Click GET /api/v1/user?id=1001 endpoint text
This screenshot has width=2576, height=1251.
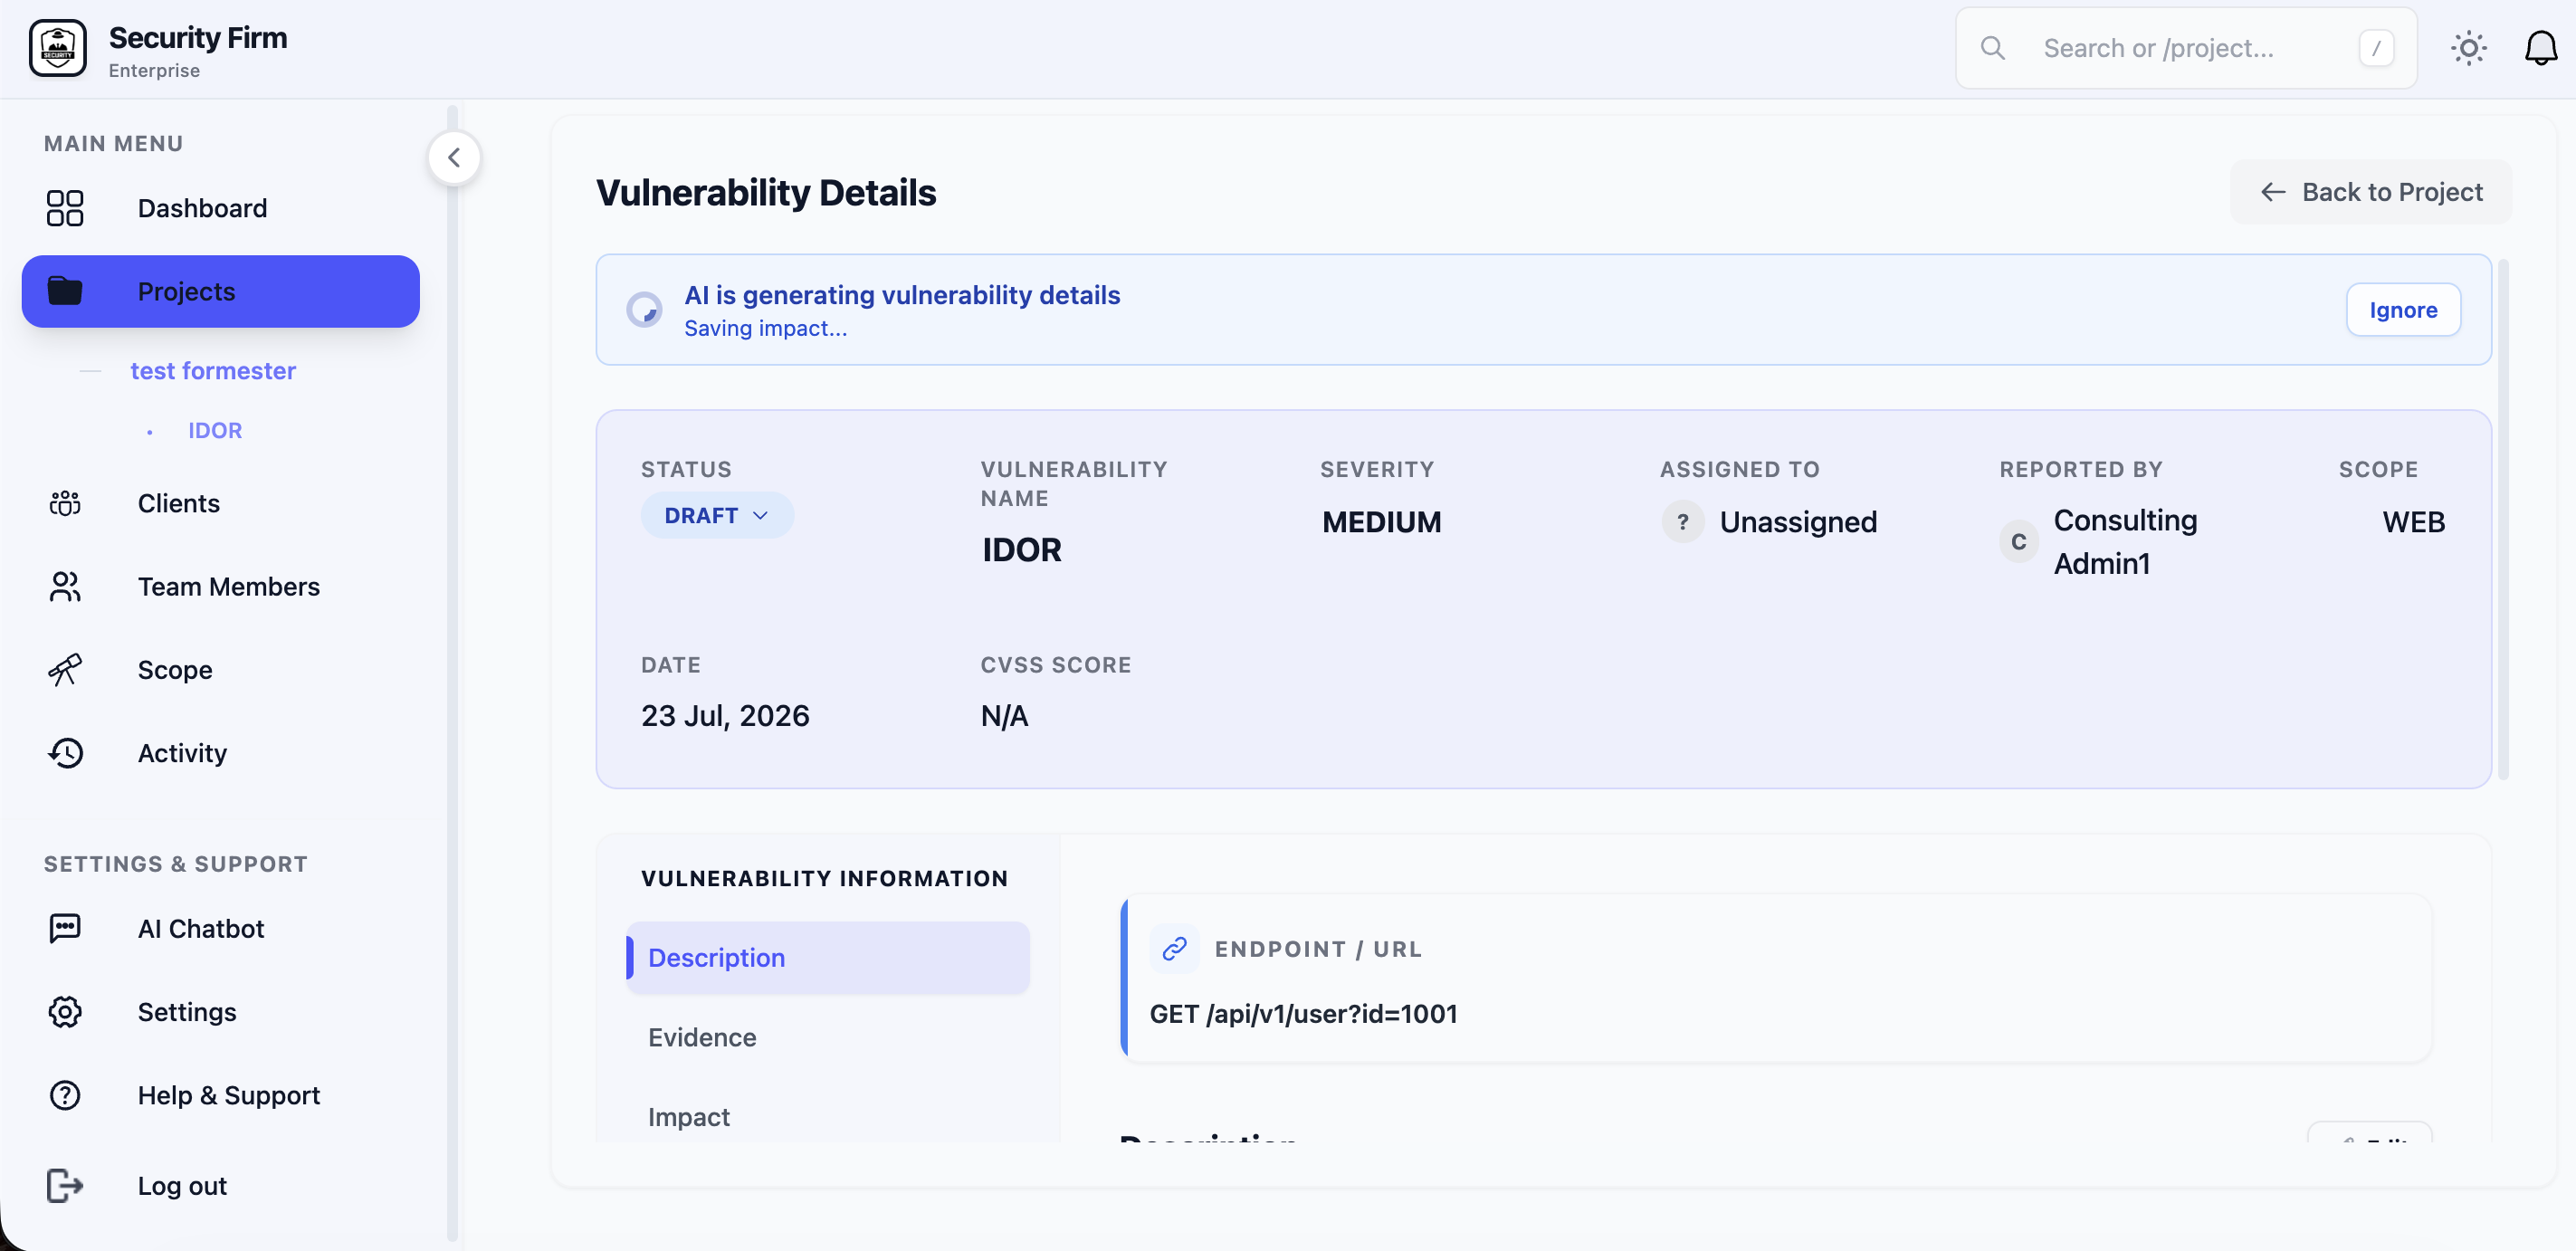pyautogui.click(x=1303, y=1013)
